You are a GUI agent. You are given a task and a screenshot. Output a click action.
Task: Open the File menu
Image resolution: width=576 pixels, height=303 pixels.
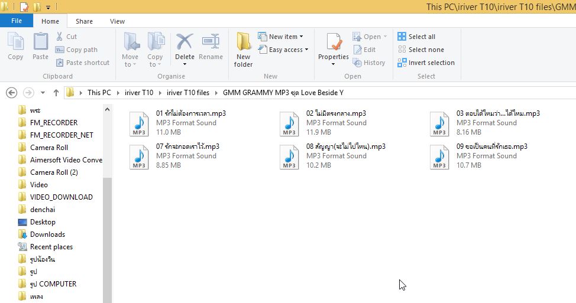click(x=17, y=21)
